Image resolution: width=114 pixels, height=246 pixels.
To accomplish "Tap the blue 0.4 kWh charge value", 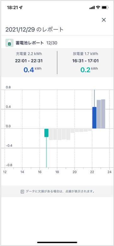I will [33, 70].
